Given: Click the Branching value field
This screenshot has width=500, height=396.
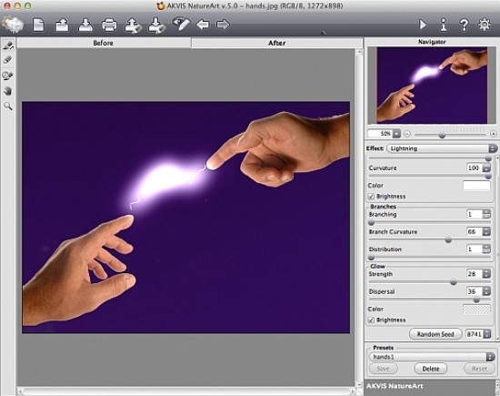Looking at the screenshot, I should 474,214.
